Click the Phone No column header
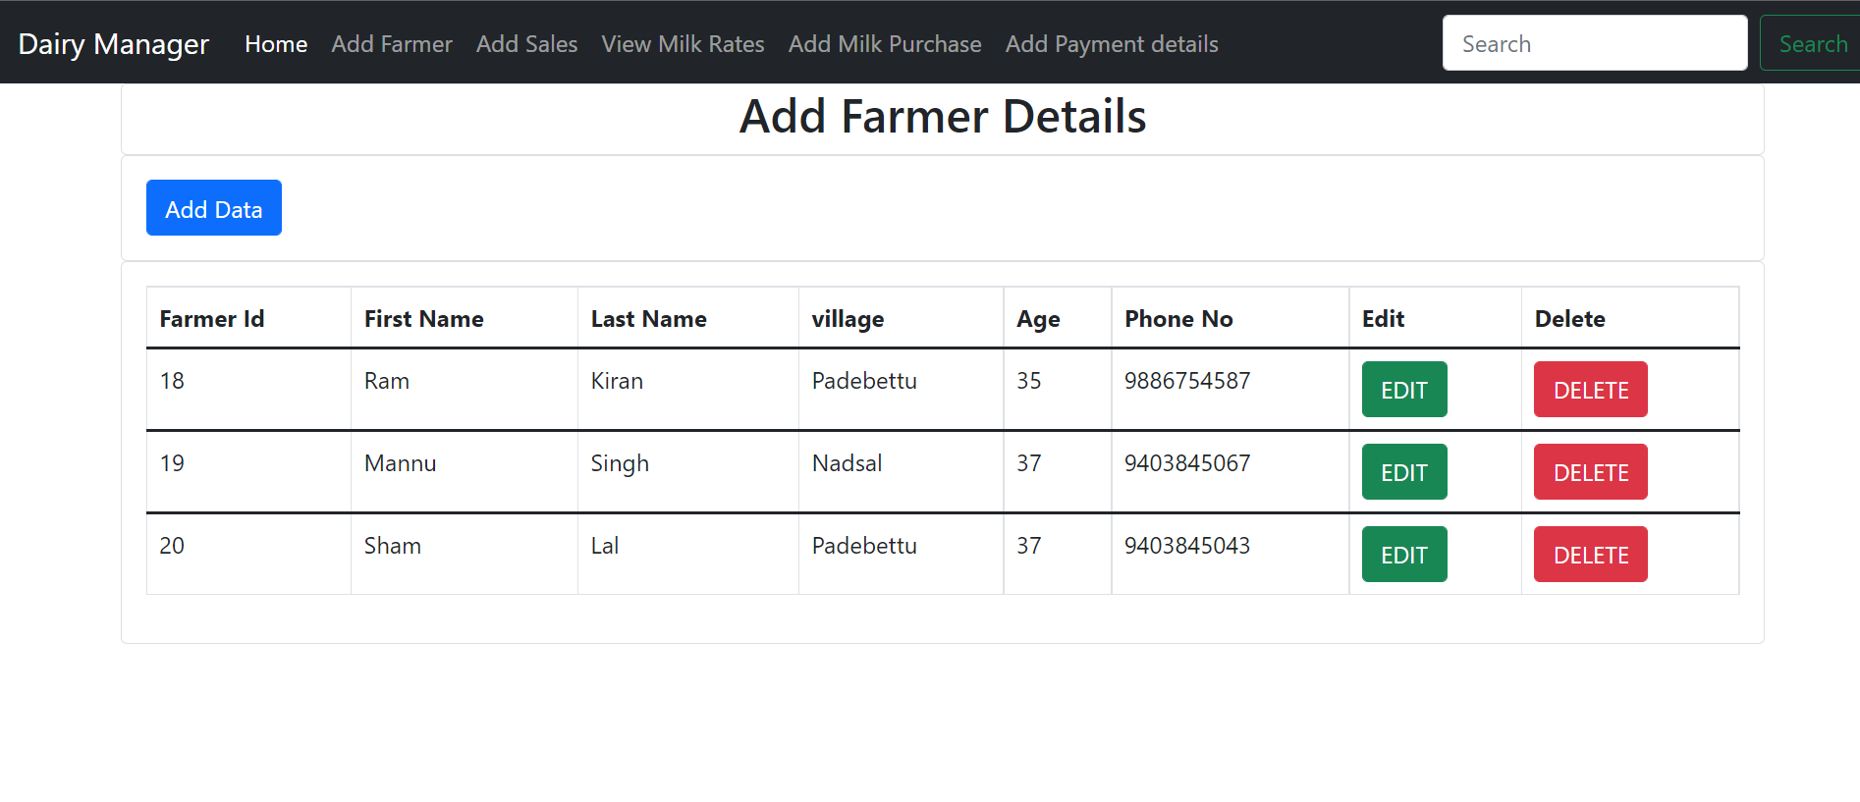The width and height of the screenshot is (1860, 802). [x=1177, y=318]
